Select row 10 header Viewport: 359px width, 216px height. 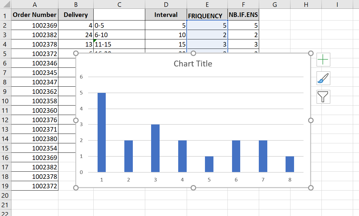click(5, 101)
